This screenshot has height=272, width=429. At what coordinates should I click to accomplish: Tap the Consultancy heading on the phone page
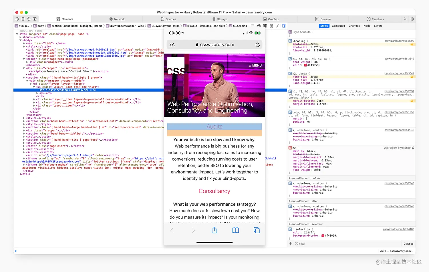[214, 191]
